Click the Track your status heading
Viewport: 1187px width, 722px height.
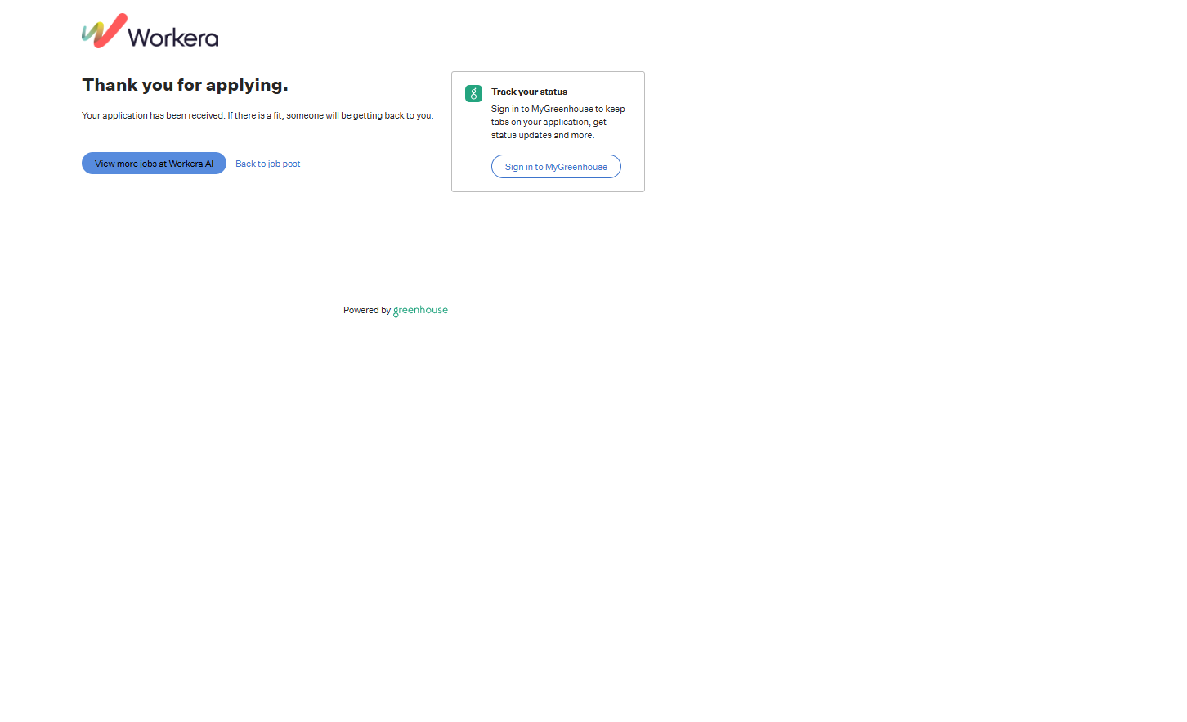[529, 92]
